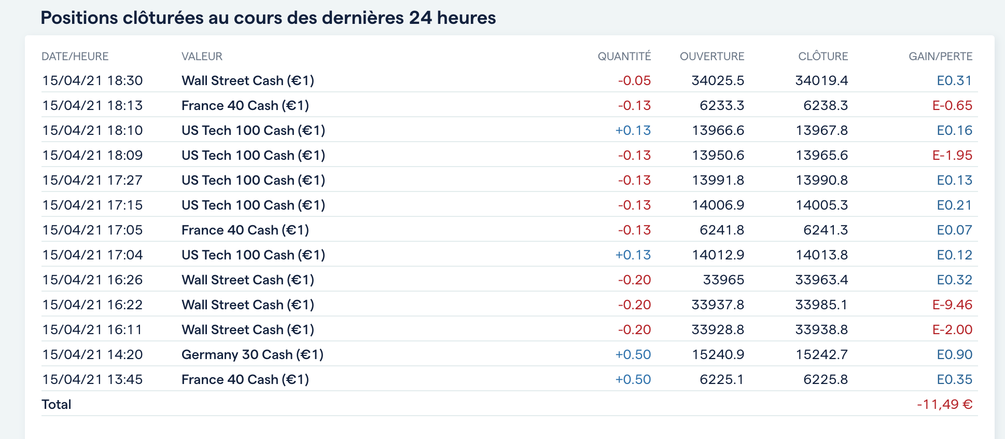Viewport: 1005px width, 439px height.
Task: Click the QUANTITÉ column header
Action: (x=624, y=57)
